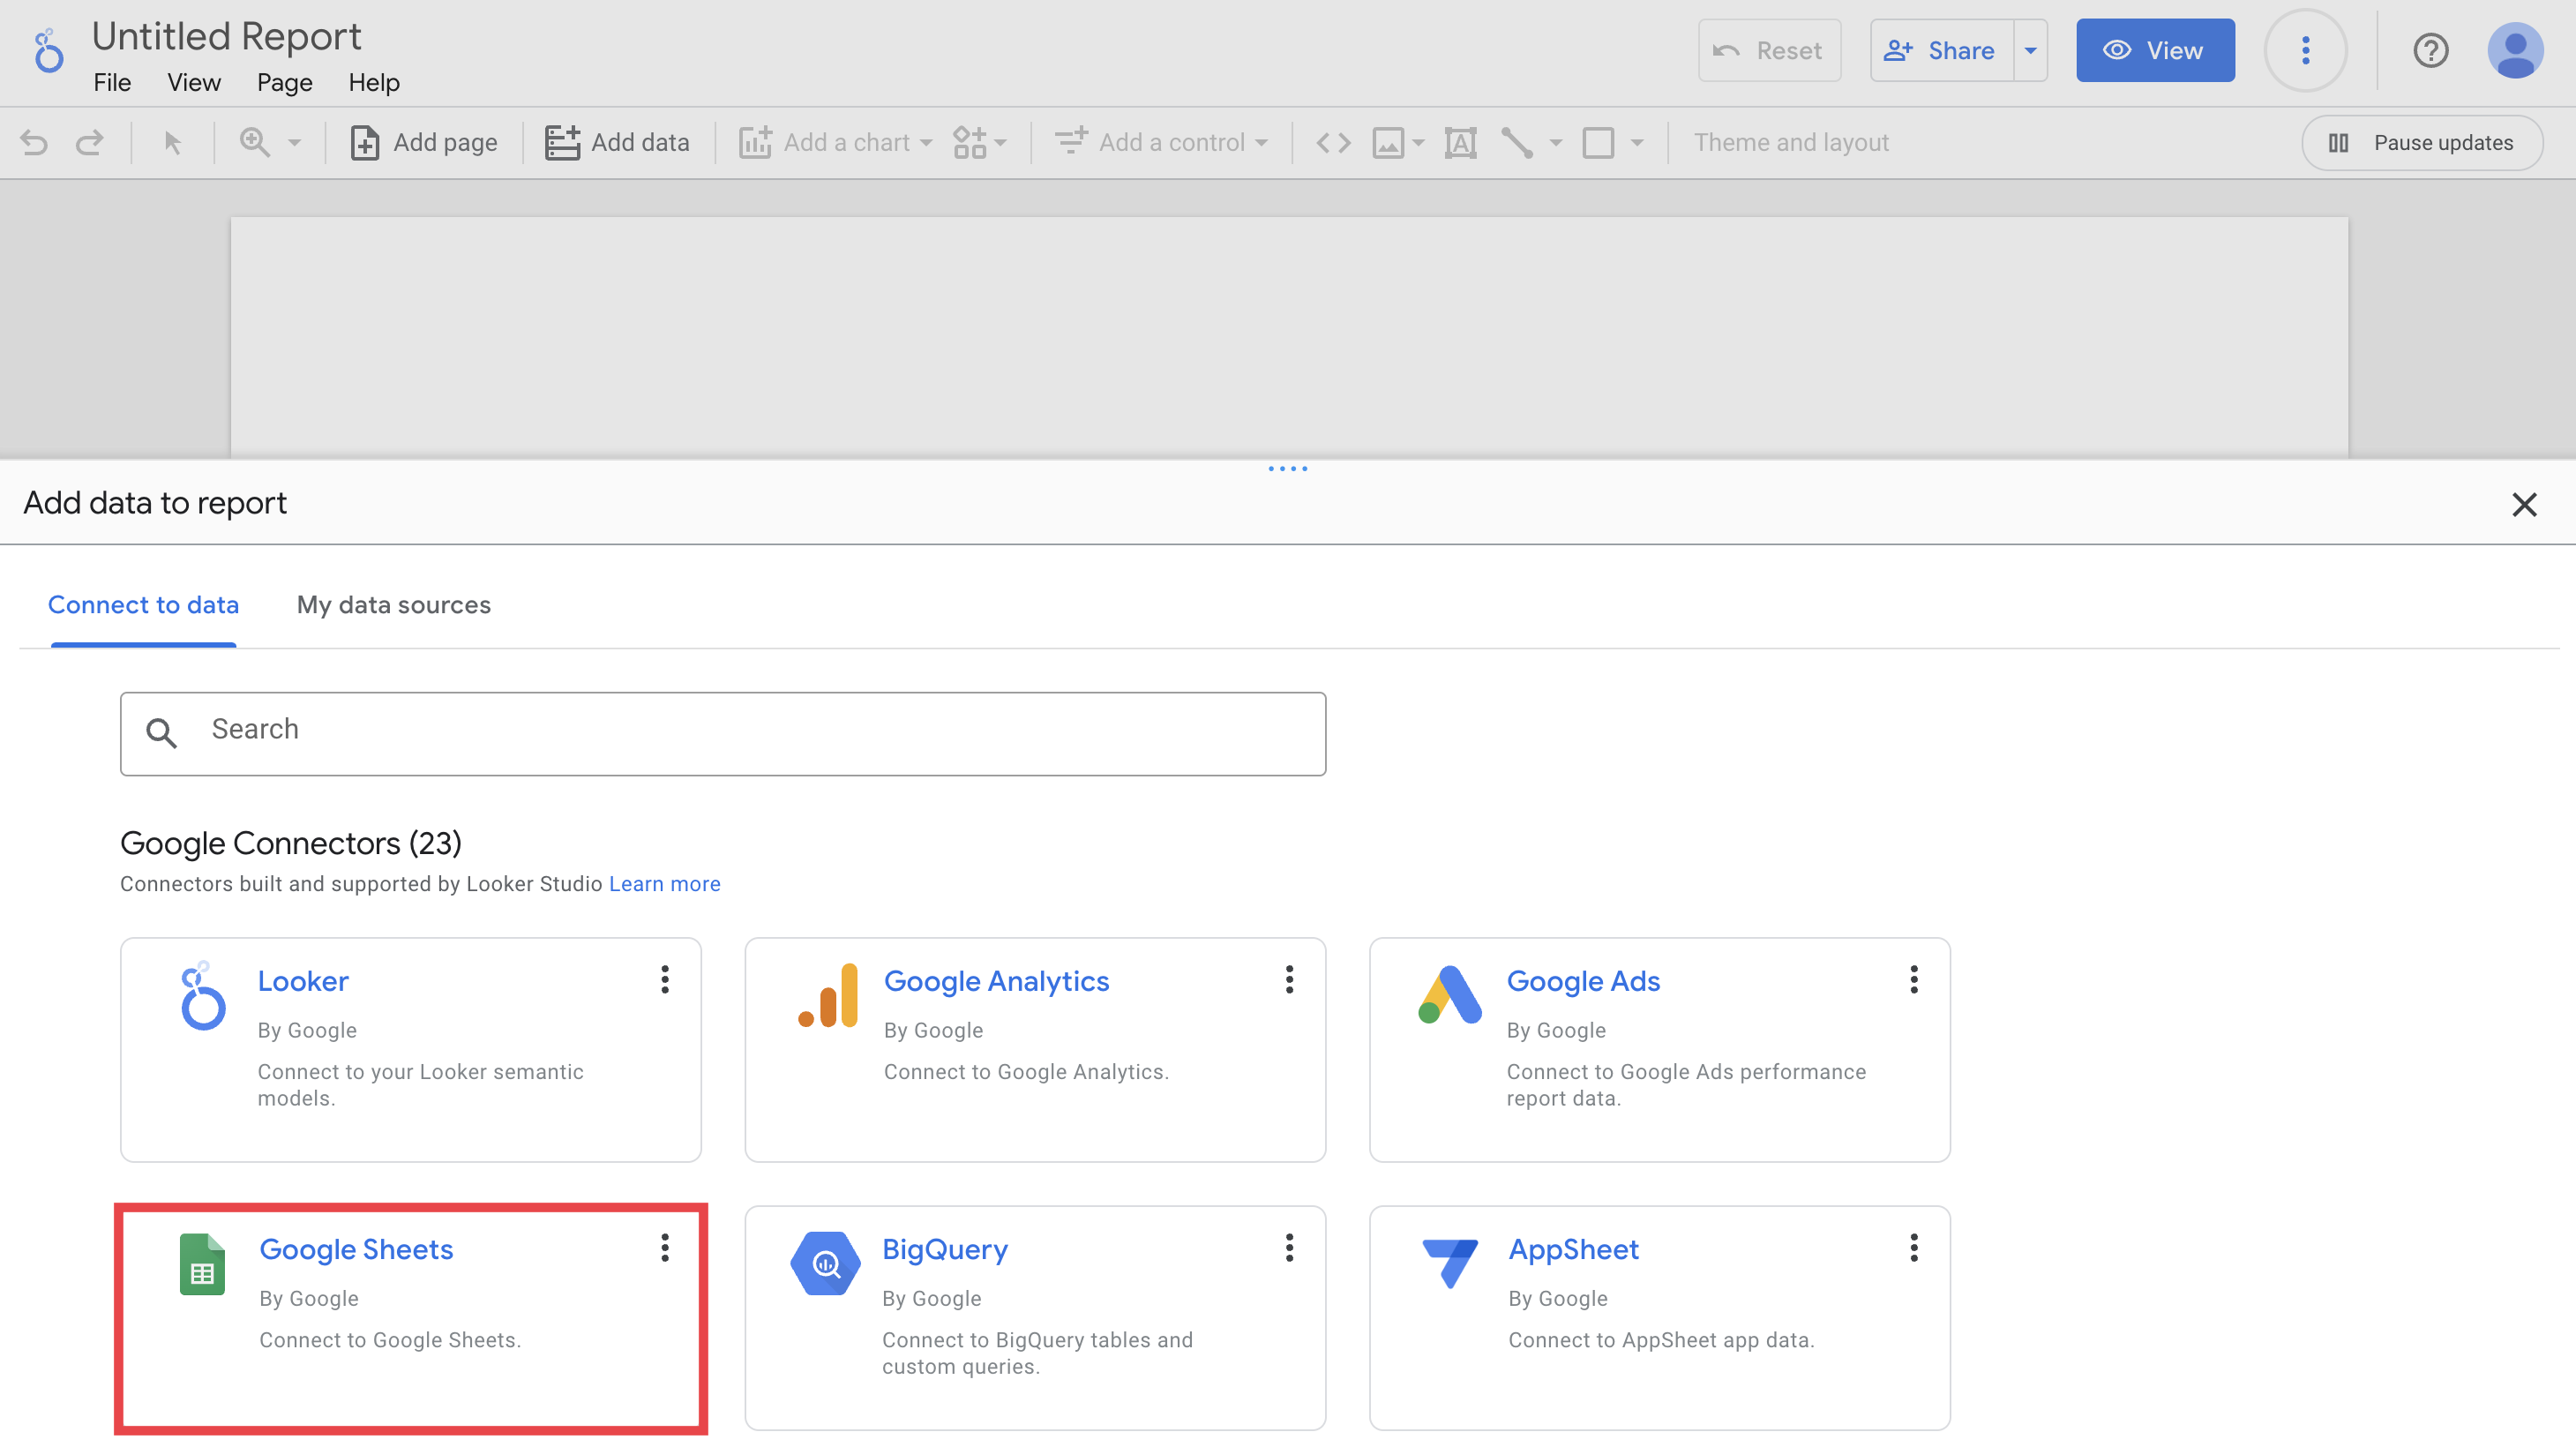
Task: Click the redo arrow icon
Action: click(90, 143)
